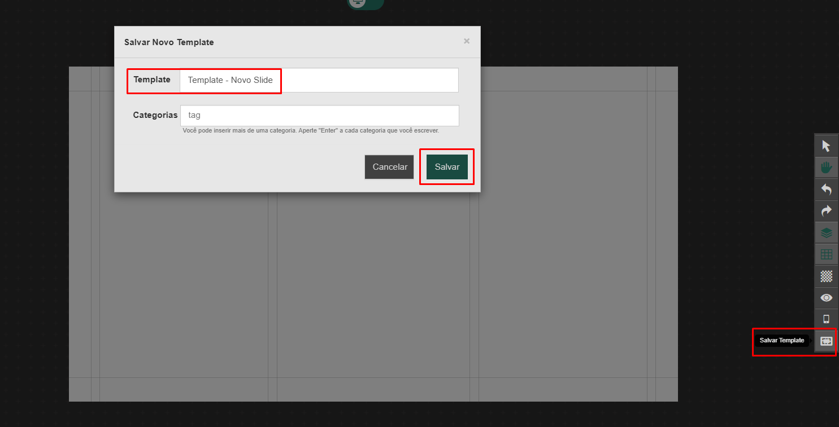The width and height of the screenshot is (839, 427).
Task: Click the Salvar Template toolbar icon
Action: [x=826, y=341]
